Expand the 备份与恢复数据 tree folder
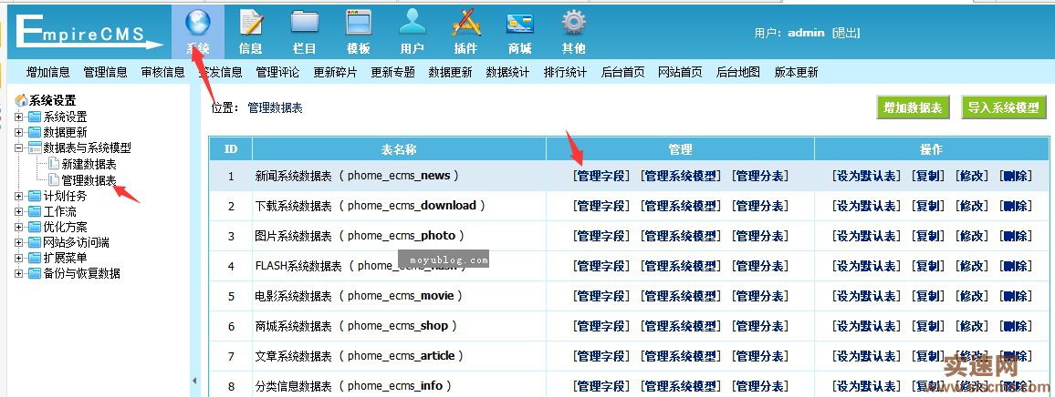 19,273
